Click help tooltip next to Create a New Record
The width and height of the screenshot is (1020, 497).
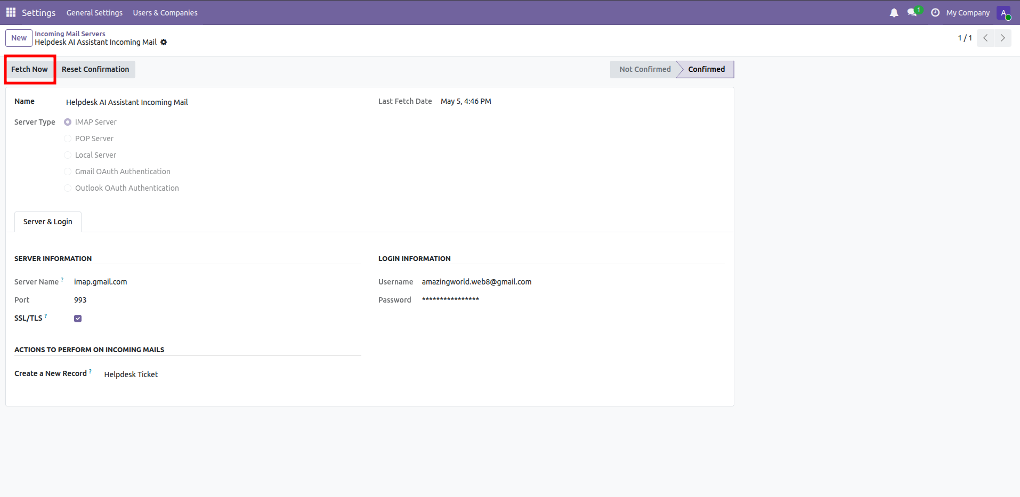(90, 371)
